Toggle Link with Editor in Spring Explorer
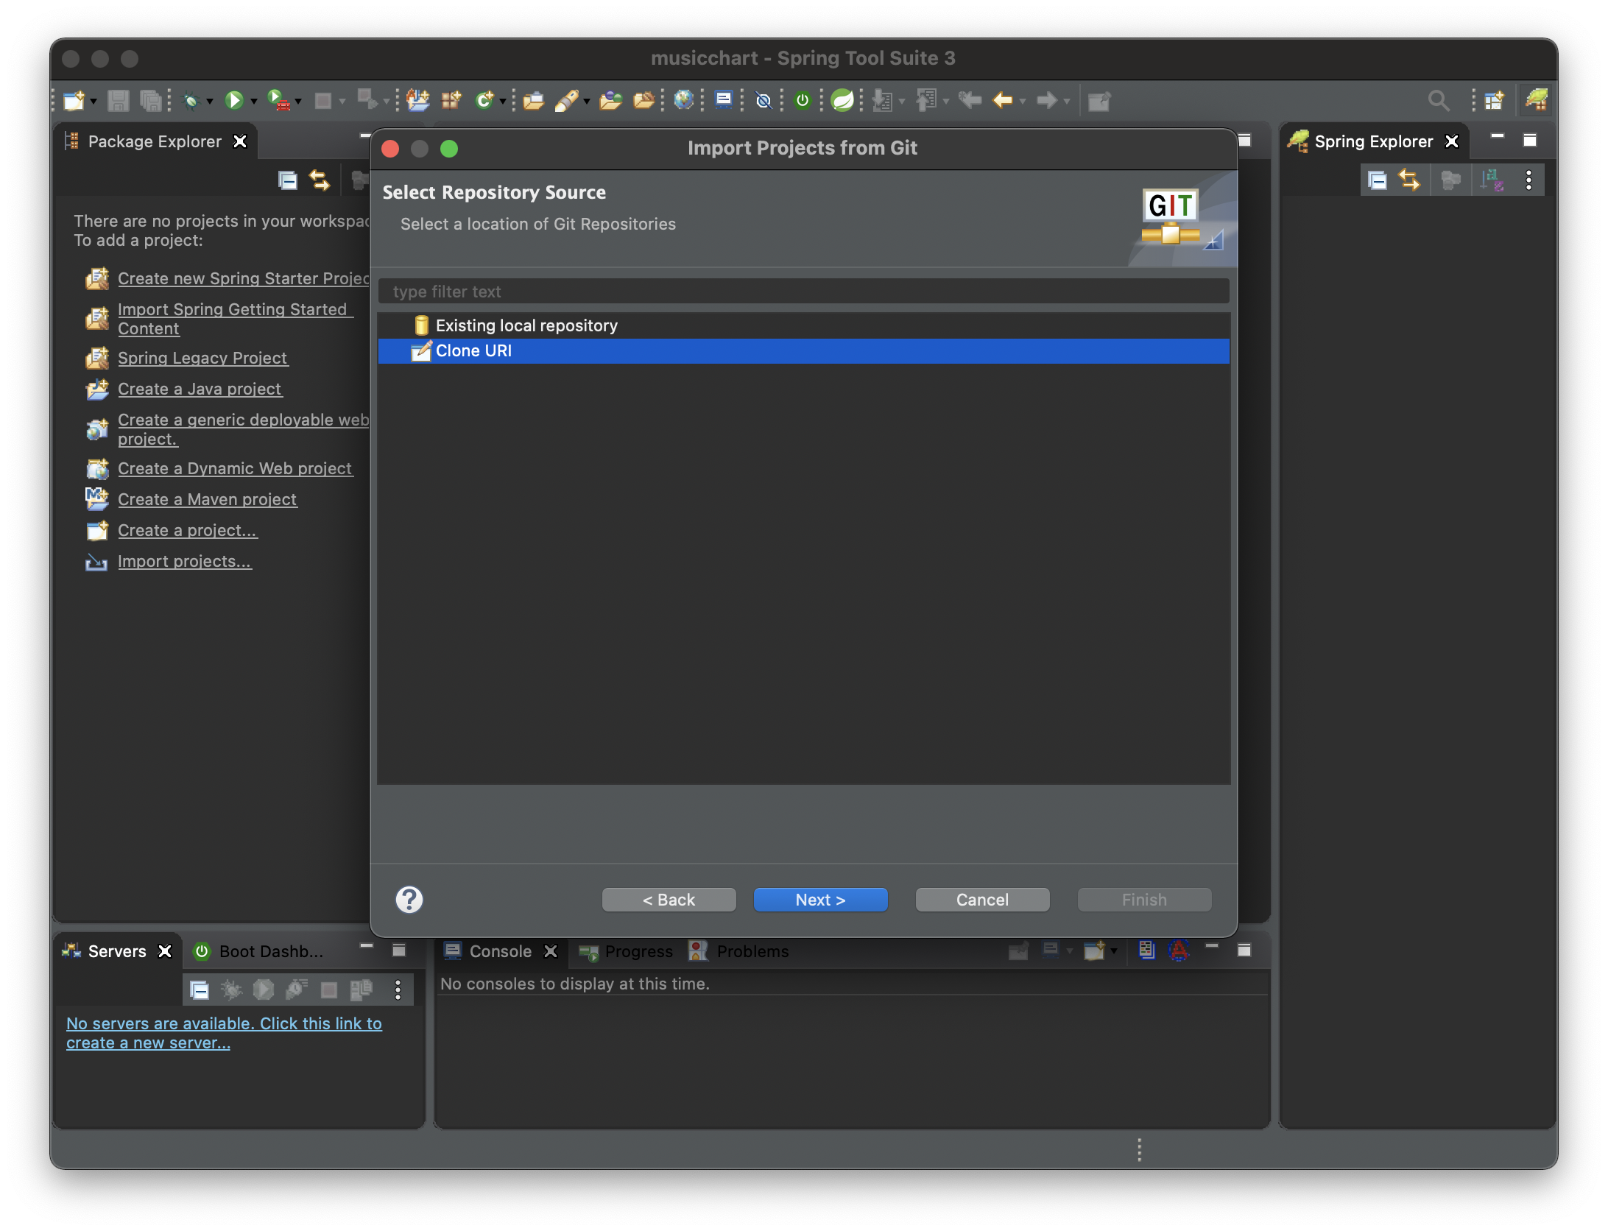 tap(1409, 180)
